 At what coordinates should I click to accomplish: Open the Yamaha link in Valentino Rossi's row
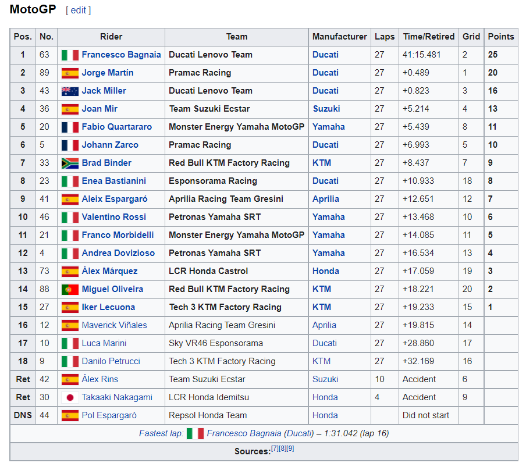328,217
